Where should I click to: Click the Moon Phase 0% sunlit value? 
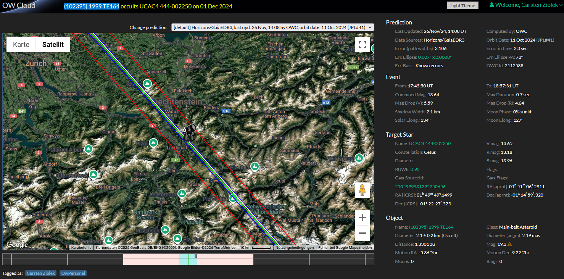pos(522,112)
